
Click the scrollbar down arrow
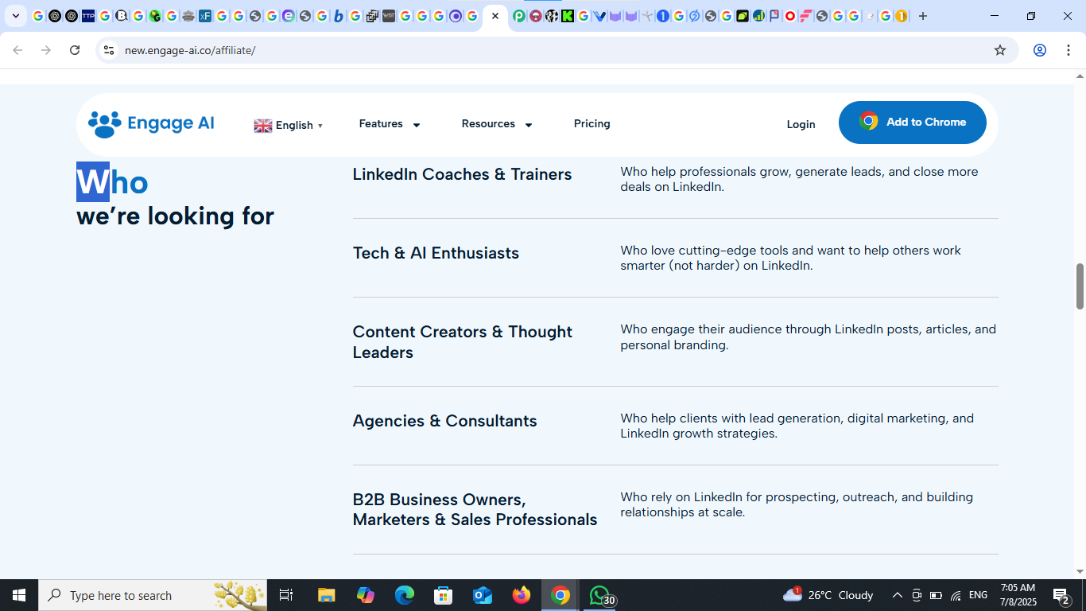point(1080,571)
